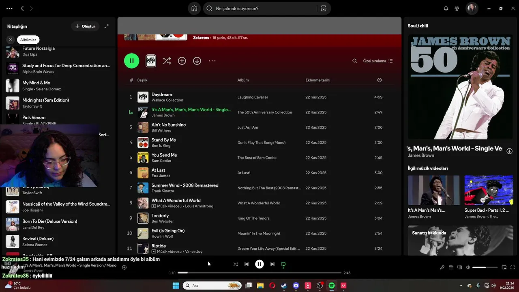Open the play queue
The image size is (519, 292).
451,267
